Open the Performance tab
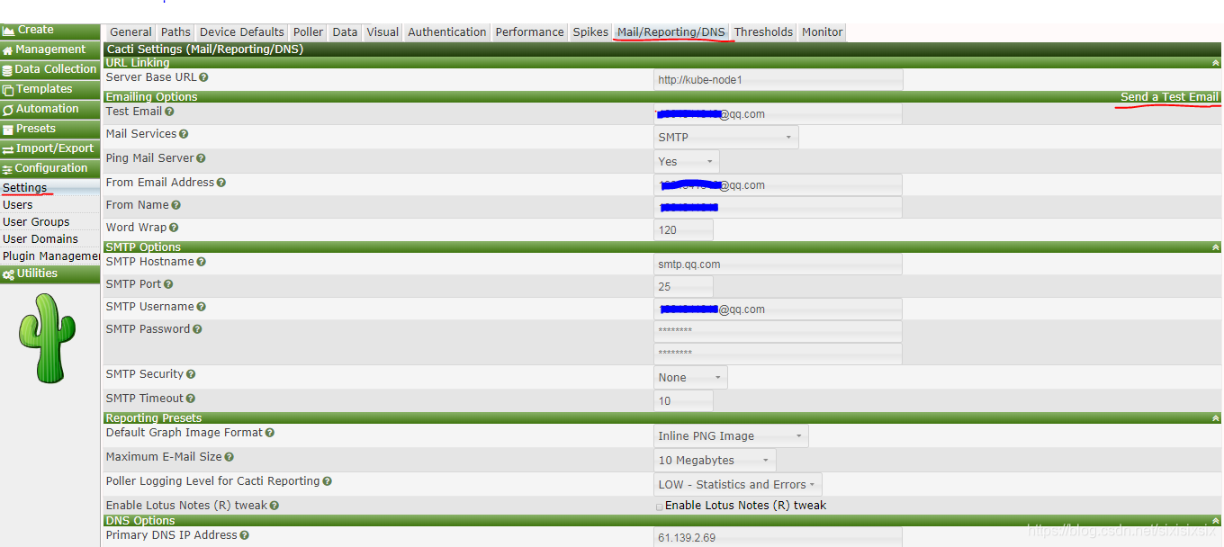Viewport: 1224px width, 547px height. coord(529,32)
